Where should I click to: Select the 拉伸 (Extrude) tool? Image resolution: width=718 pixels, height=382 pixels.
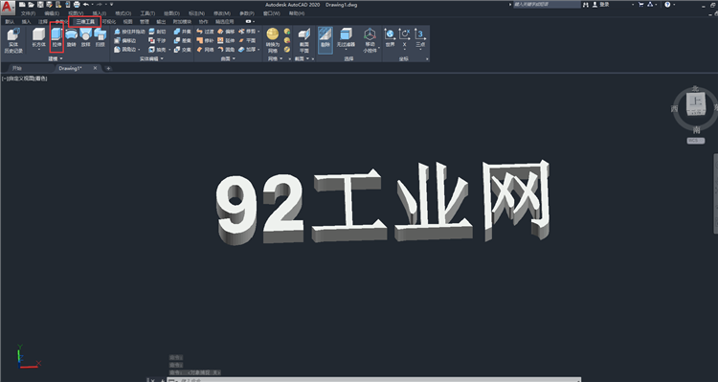[x=56, y=38]
